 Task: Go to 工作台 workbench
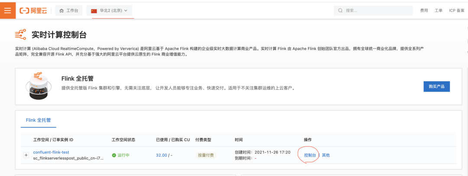tap(69, 11)
